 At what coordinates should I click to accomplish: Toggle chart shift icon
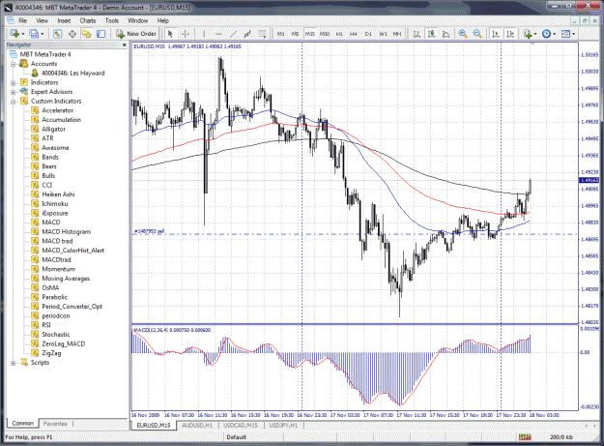tap(510, 34)
